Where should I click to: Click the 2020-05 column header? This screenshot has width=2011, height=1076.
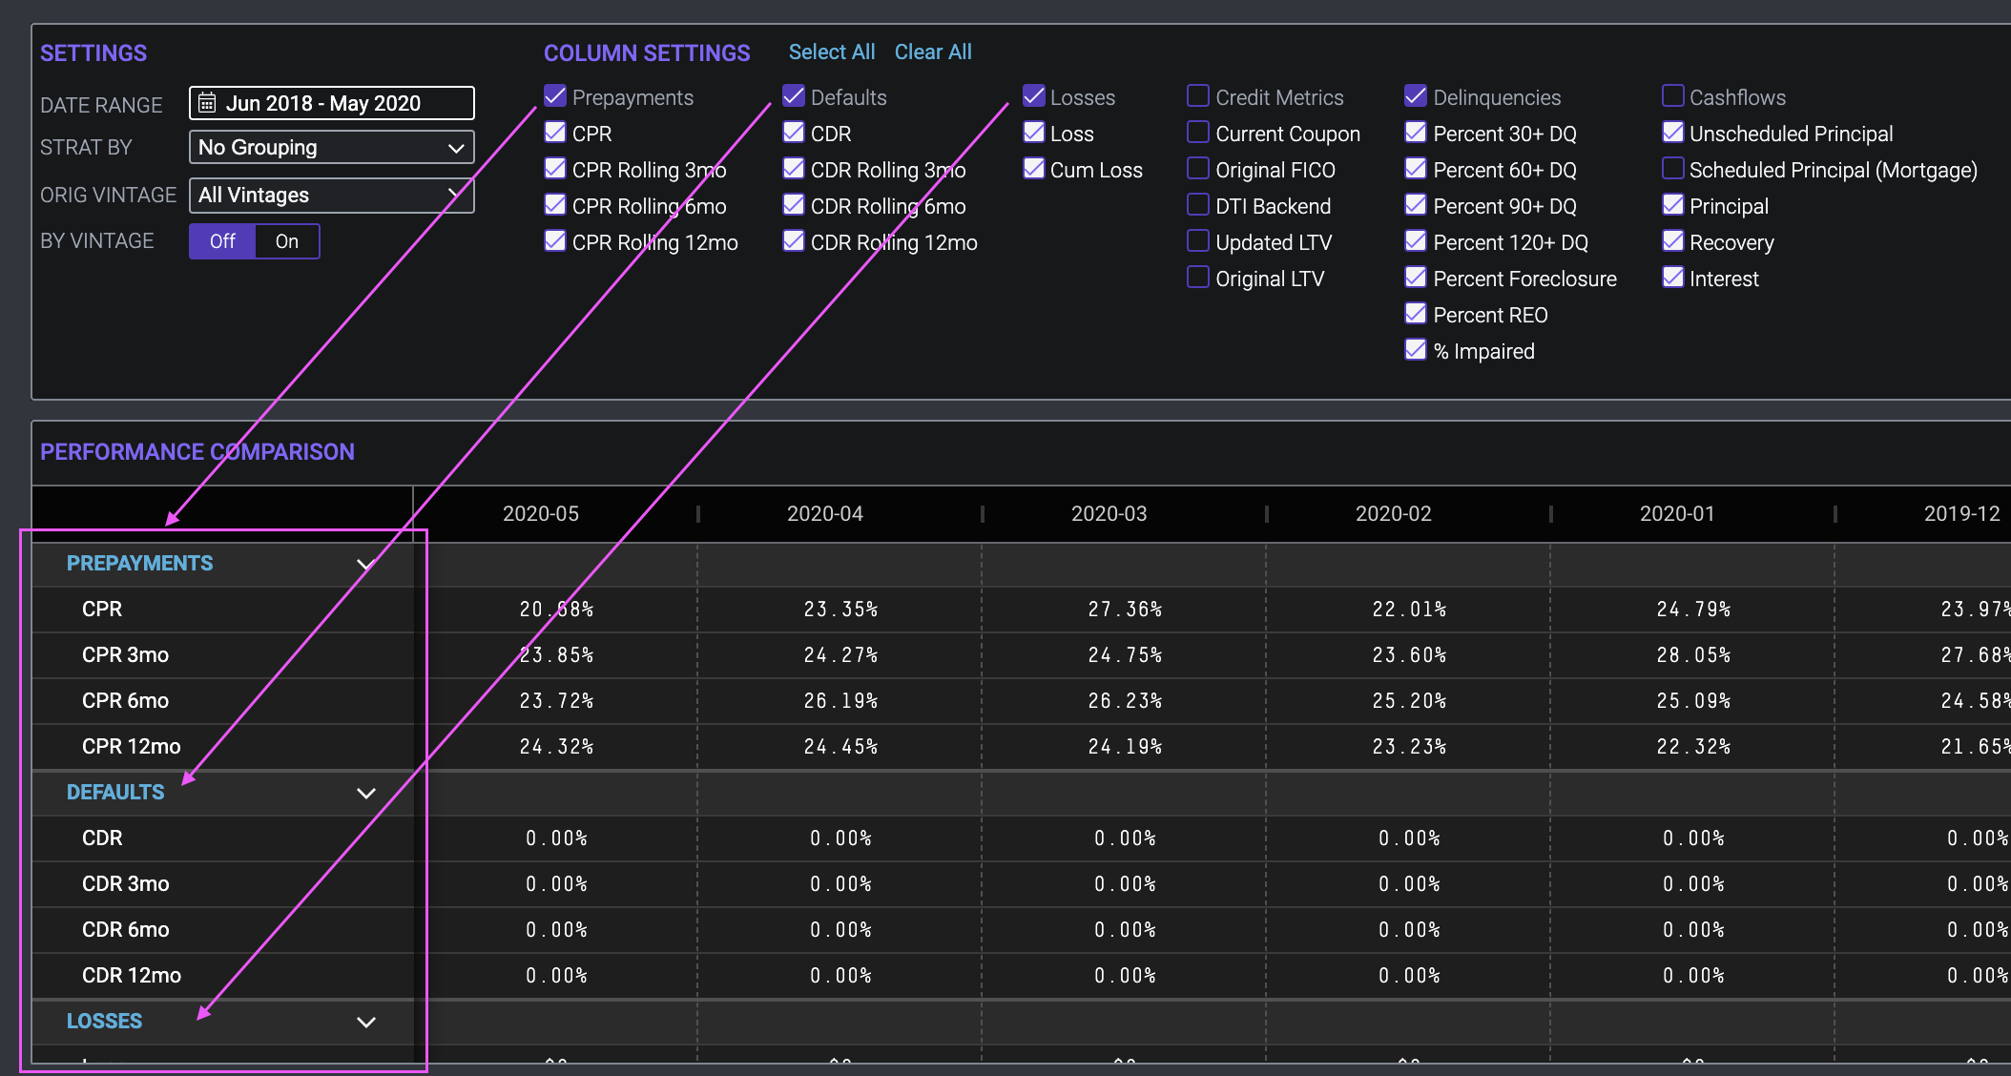540,514
